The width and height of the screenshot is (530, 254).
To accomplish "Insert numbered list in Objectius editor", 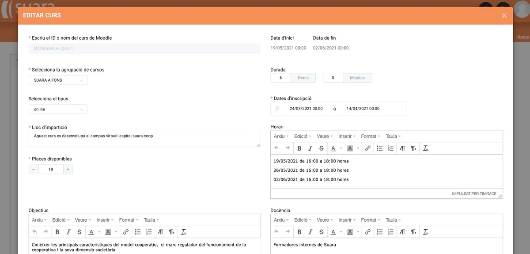I will [149, 232].
